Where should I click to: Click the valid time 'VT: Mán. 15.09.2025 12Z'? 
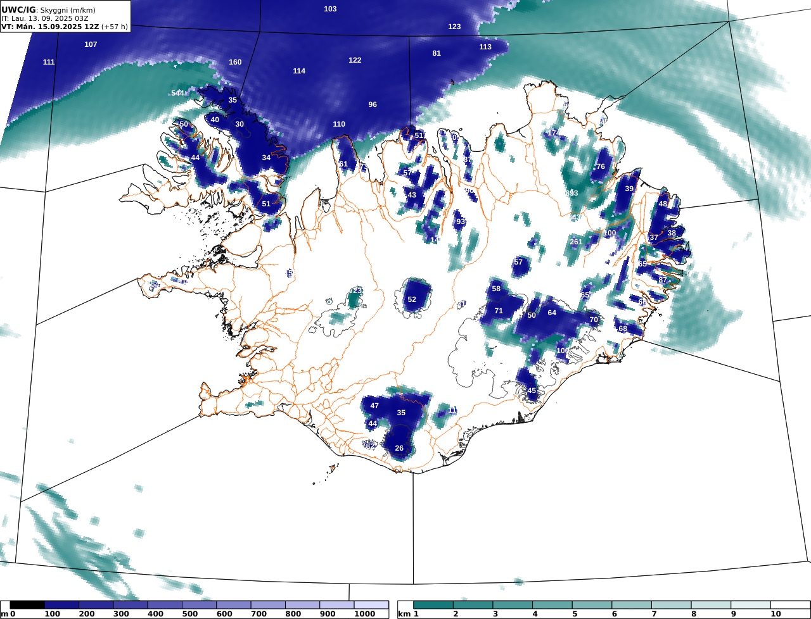tap(50, 27)
